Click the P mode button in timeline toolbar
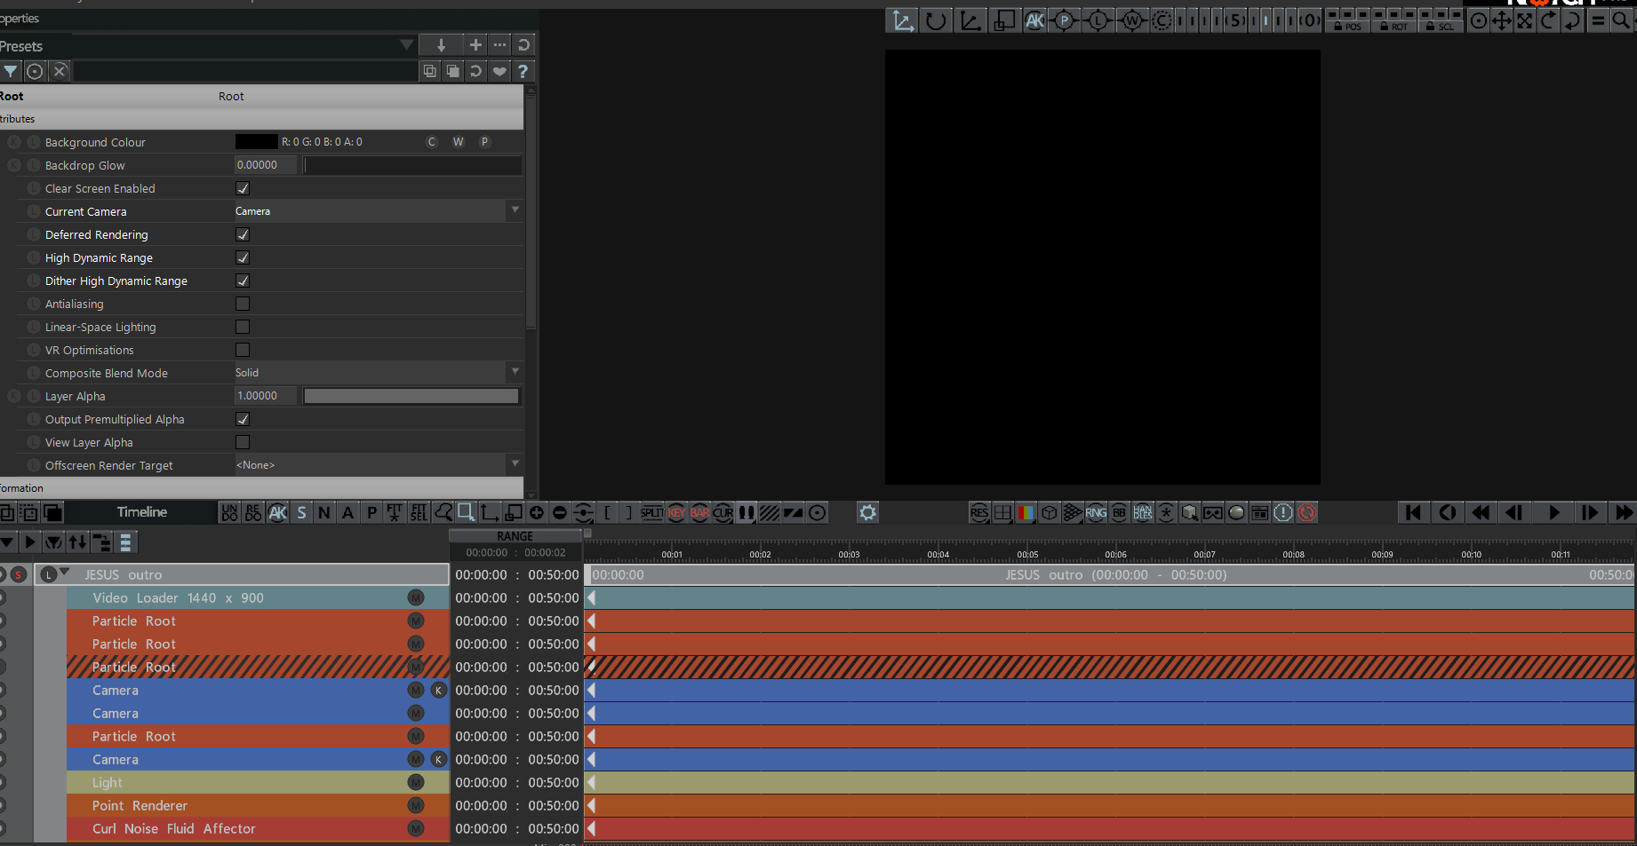 click(x=371, y=512)
